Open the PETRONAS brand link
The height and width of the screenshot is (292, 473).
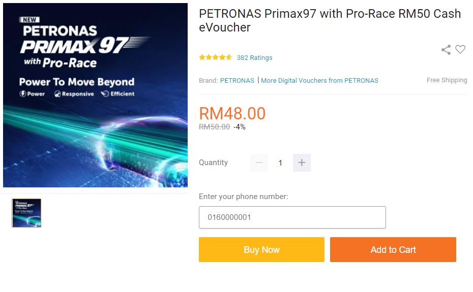[237, 80]
